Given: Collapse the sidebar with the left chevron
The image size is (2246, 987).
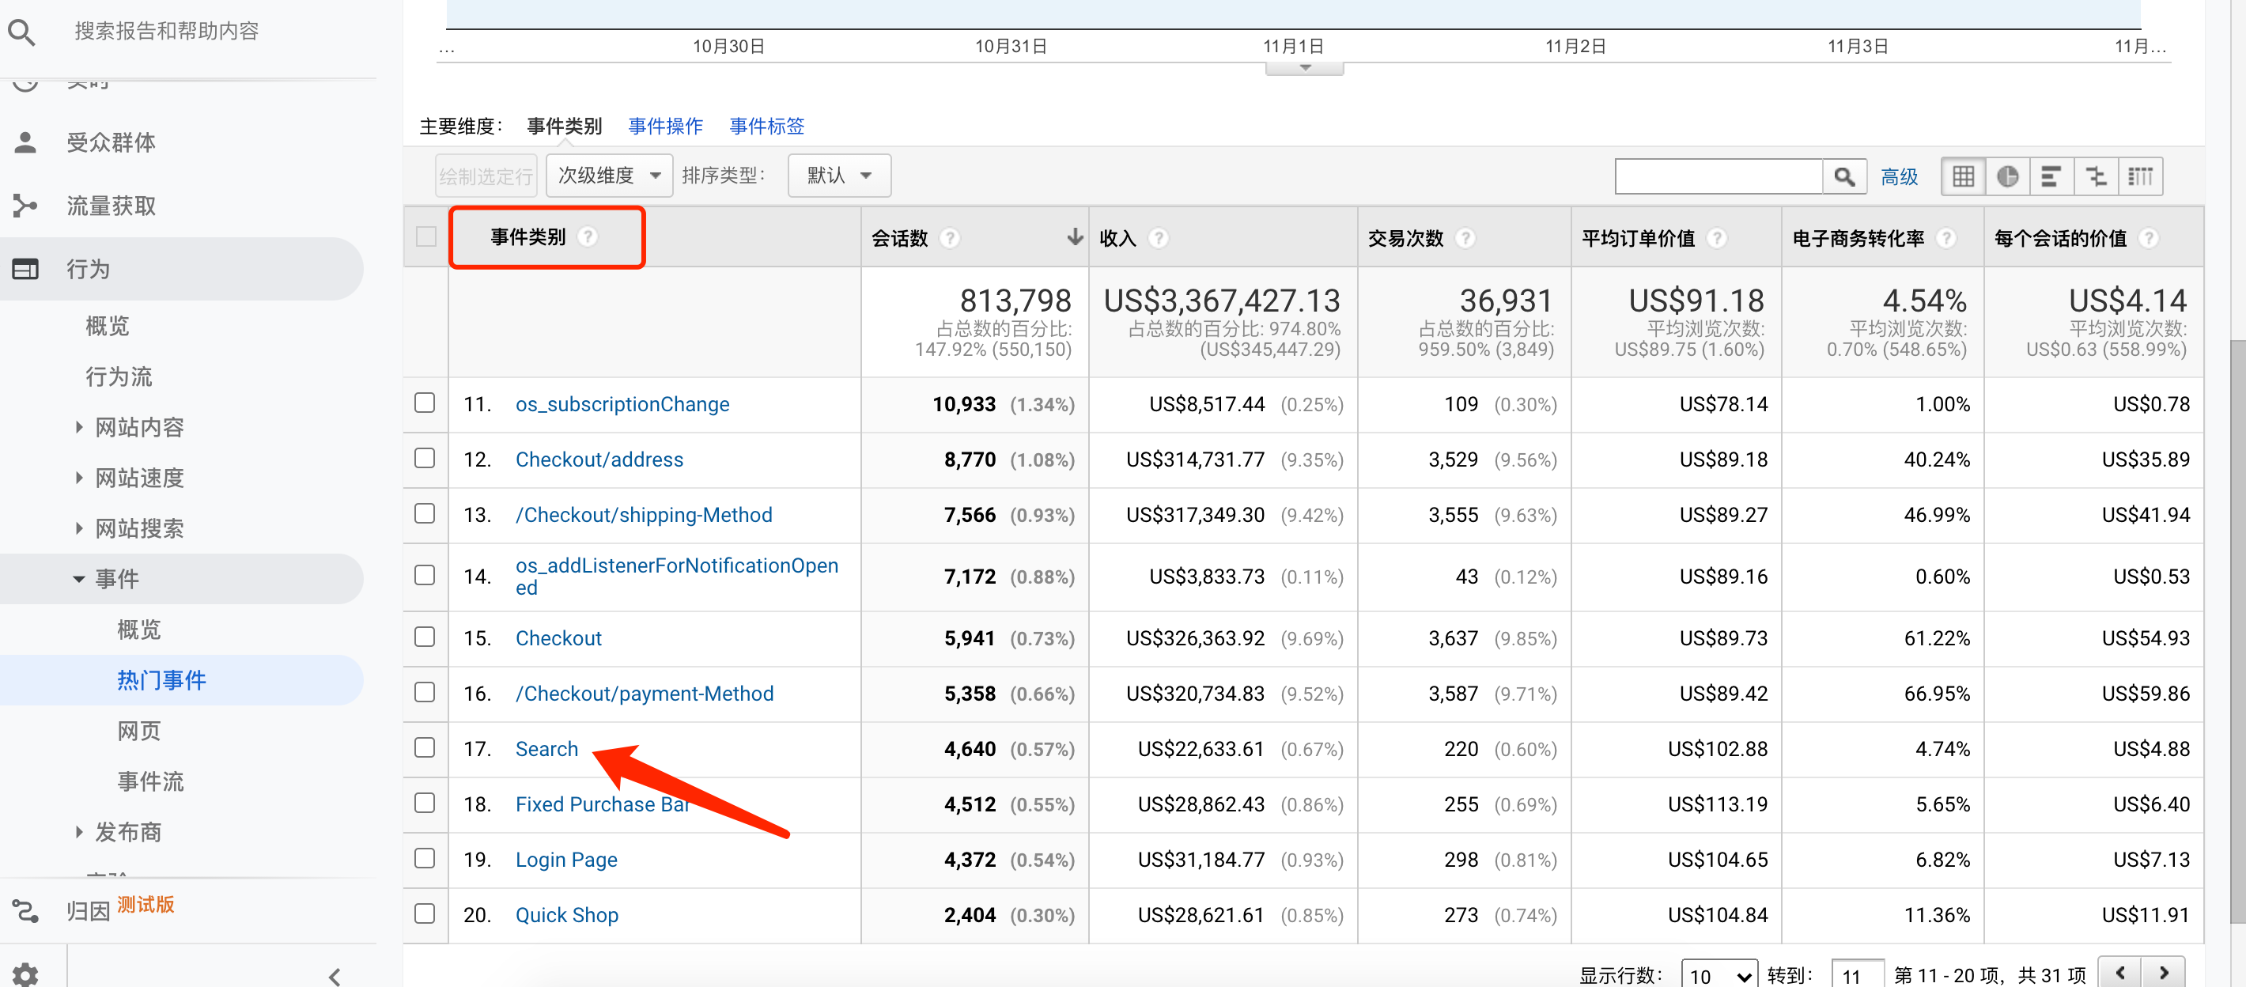Looking at the screenshot, I should pos(335,976).
